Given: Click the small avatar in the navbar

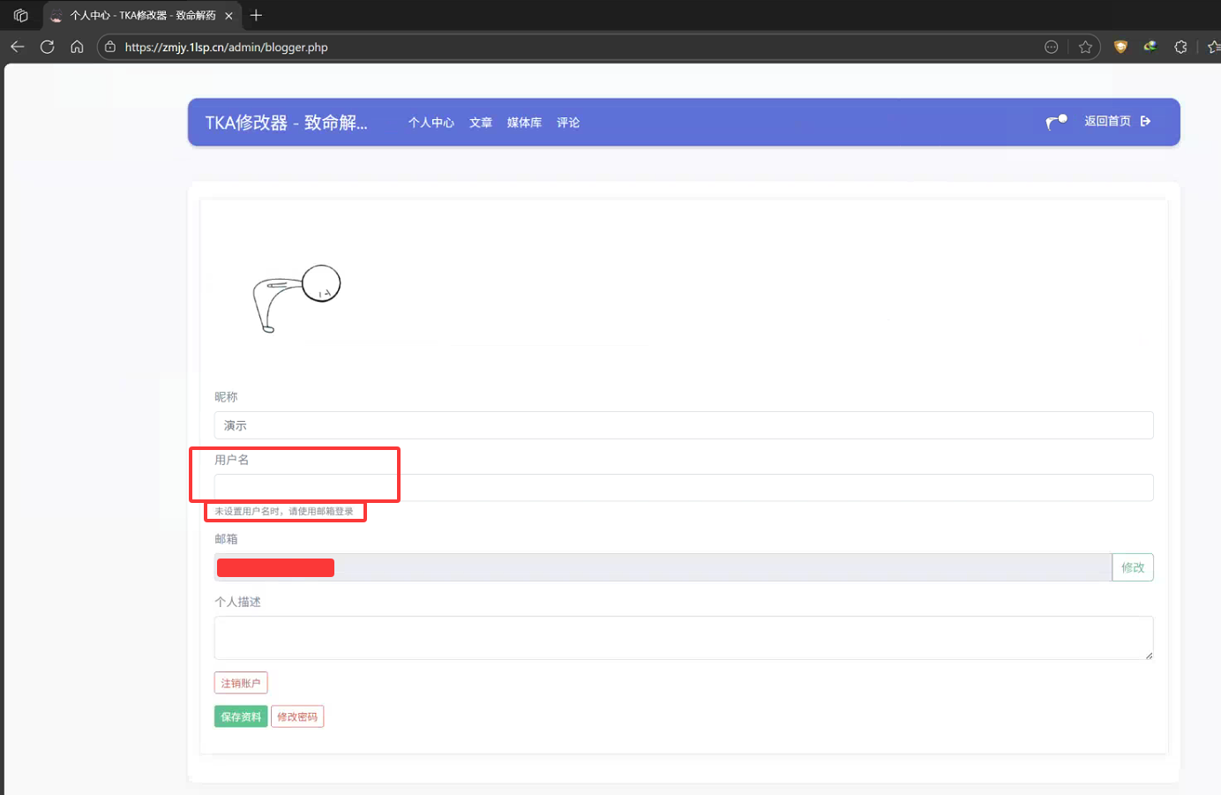Looking at the screenshot, I should pyautogui.click(x=1056, y=122).
